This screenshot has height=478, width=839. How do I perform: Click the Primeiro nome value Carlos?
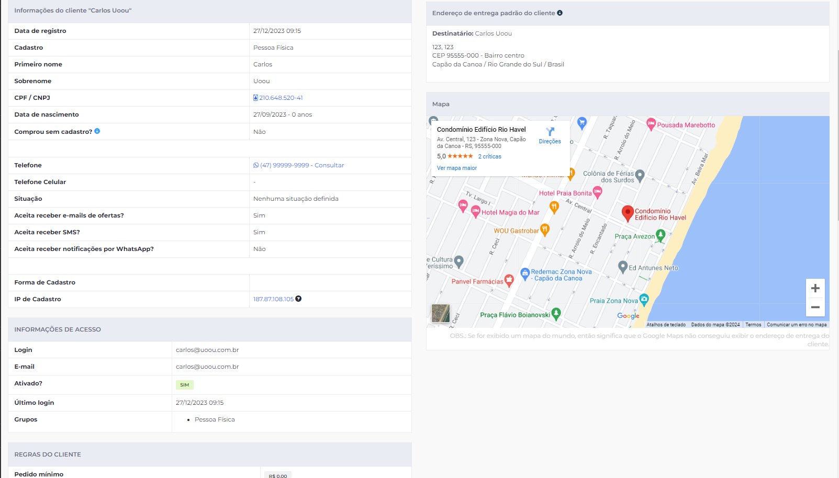pyautogui.click(x=263, y=64)
